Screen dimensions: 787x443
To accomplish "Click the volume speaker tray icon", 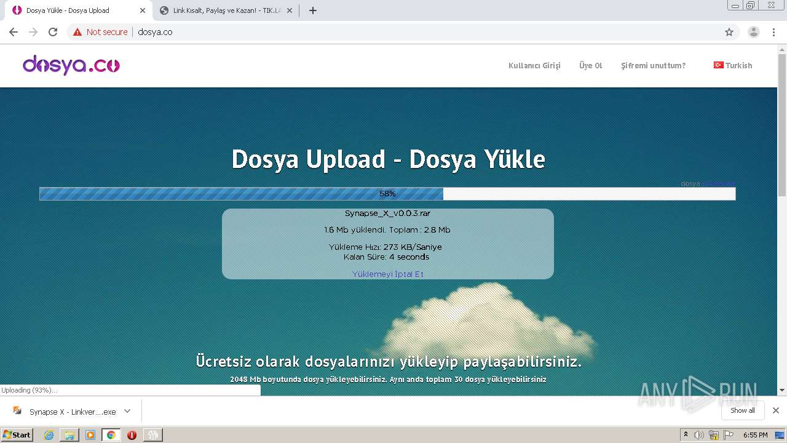I will 699,435.
